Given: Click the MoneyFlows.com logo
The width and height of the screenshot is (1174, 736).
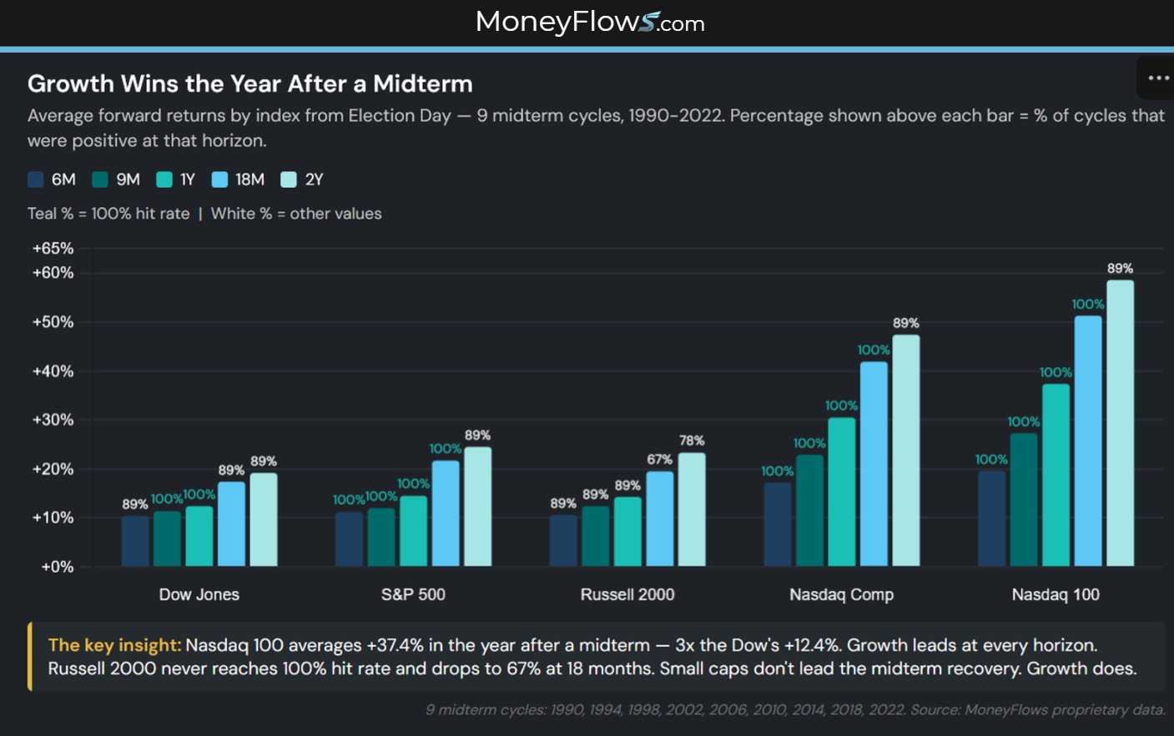Looking at the screenshot, I should coord(590,22).
